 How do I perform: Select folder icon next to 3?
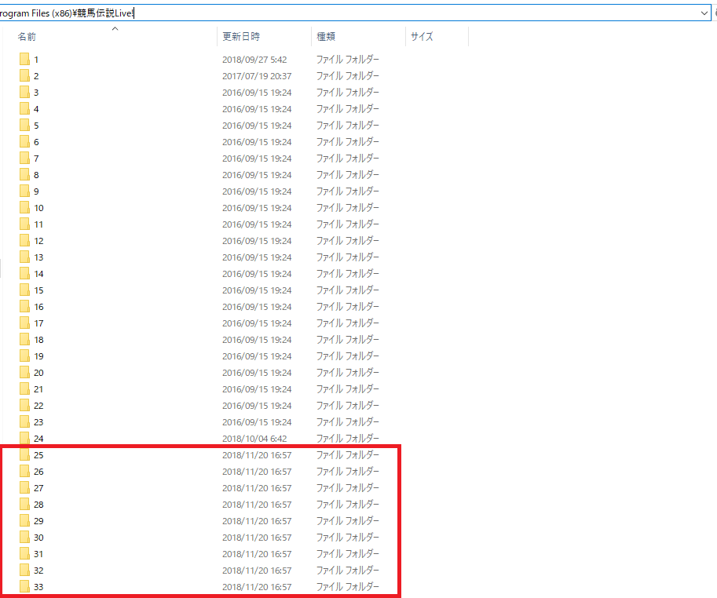click(x=24, y=93)
